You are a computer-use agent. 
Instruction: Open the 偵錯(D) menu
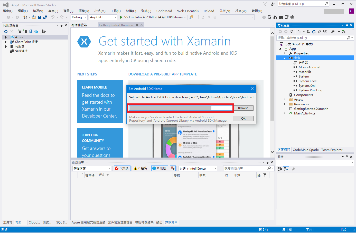pos(84,11)
